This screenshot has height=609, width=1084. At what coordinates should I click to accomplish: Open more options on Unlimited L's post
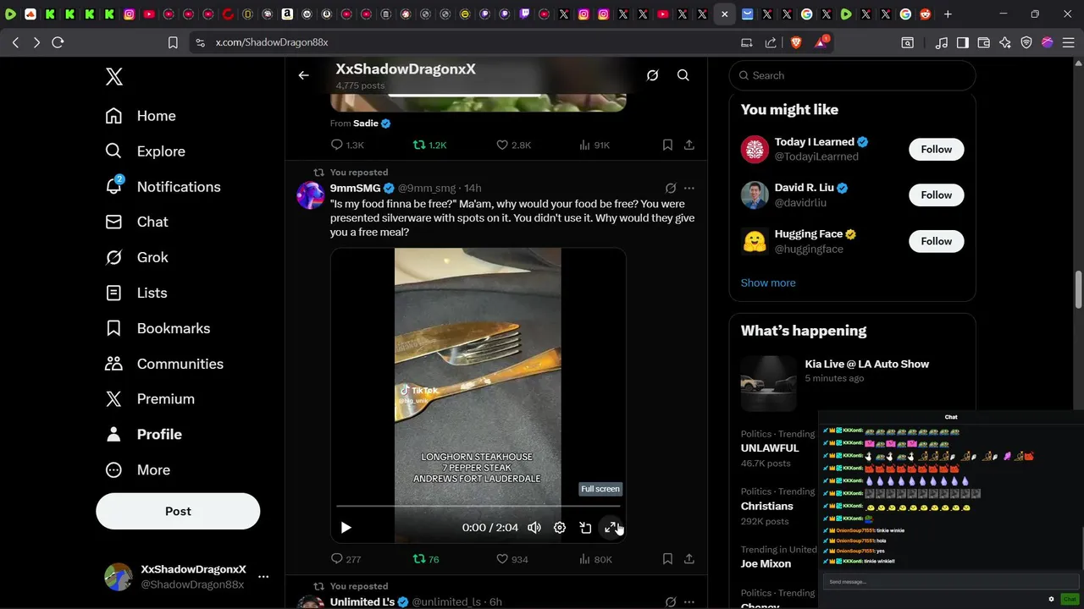click(689, 602)
